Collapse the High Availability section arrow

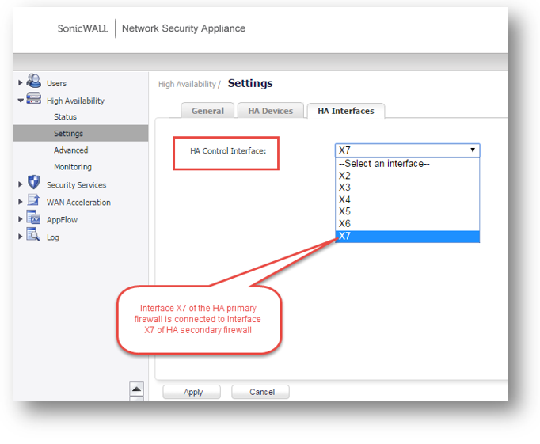click(21, 101)
